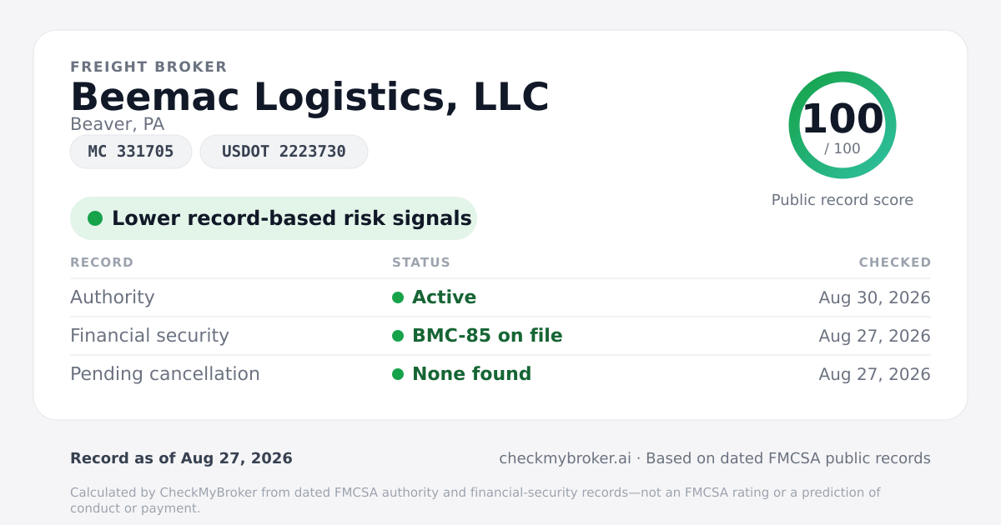The width and height of the screenshot is (1001, 525).
Task: Select the USDOT 2223730 pill badge
Action: 284,152
